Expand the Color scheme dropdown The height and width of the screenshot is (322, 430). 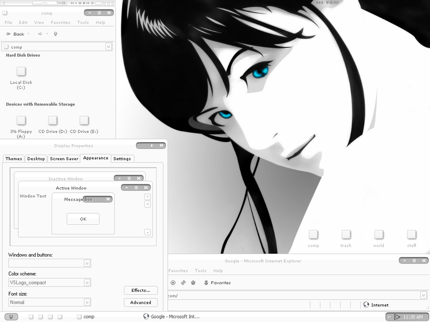(x=87, y=282)
